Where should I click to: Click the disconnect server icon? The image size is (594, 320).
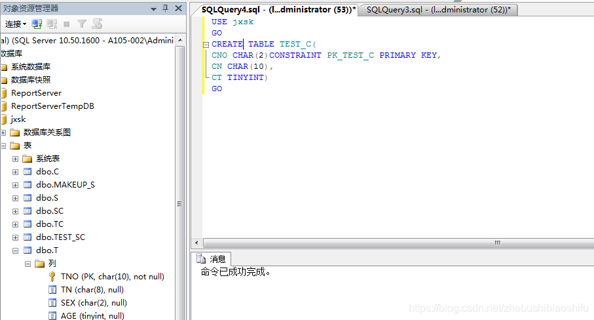coord(52,24)
